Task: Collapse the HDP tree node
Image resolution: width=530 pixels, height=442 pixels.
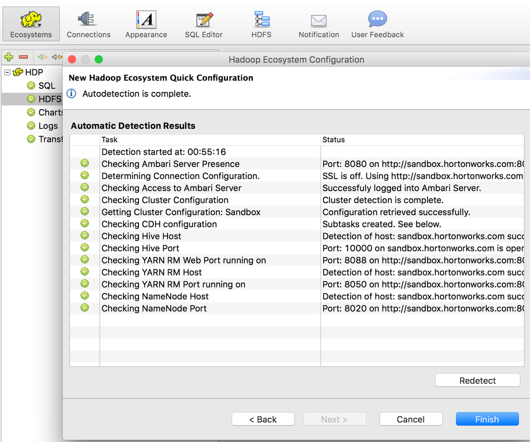Action: (x=7, y=72)
